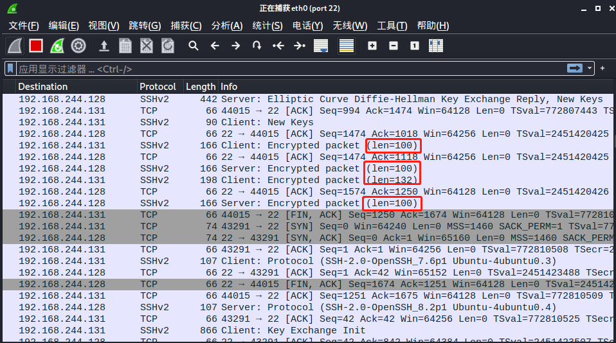616x343 pixels.
Task: Open display filter bookmarks icon
Action: pyautogui.click(x=10, y=69)
